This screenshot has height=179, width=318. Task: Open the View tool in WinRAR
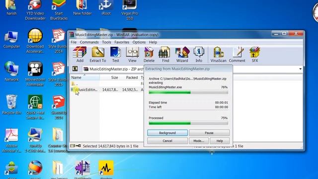(x=132, y=55)
